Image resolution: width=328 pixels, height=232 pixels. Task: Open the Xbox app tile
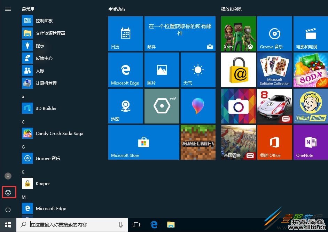tap(238, 33)
